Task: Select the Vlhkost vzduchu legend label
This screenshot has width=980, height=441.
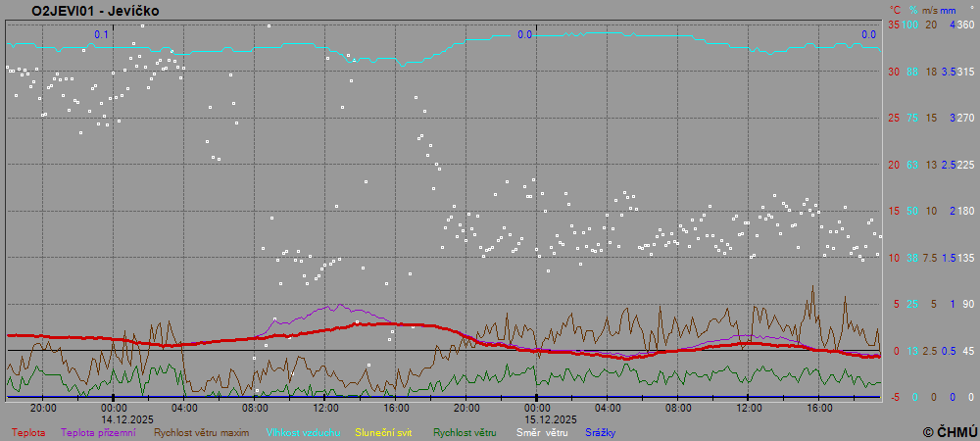Action: 302,432
